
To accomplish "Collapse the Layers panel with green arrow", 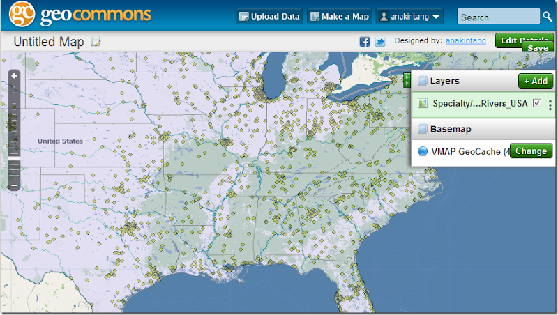I will click(x=407, y=81).
